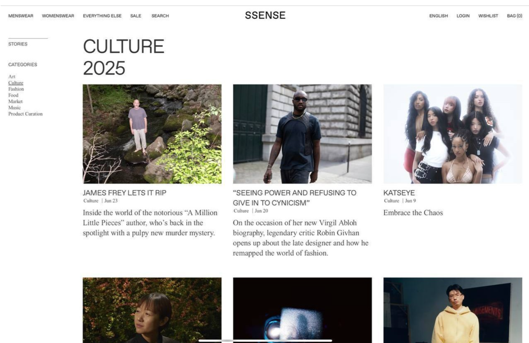Go to EVERYTHING ELSE section
529x343 pixels.
click(x=102, y=16)
